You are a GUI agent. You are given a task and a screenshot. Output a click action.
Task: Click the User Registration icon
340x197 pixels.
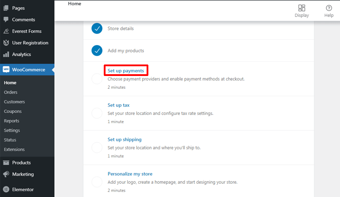6,43
